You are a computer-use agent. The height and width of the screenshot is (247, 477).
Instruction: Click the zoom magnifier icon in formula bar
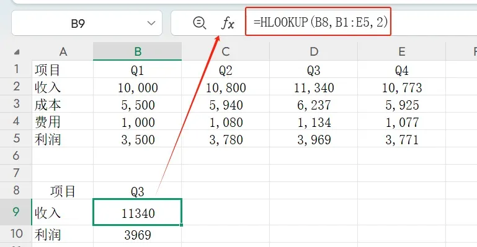(x=200, y=23)
